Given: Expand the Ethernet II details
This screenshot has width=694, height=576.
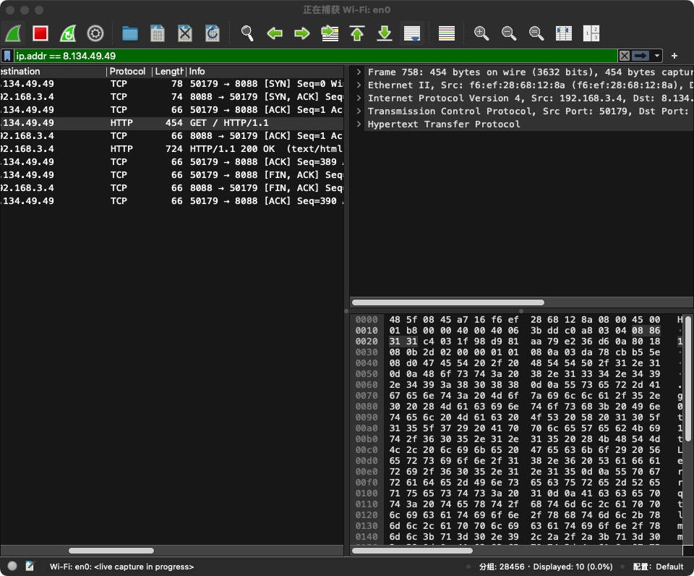Looking at the screenshot, I should tap(359, 85).
